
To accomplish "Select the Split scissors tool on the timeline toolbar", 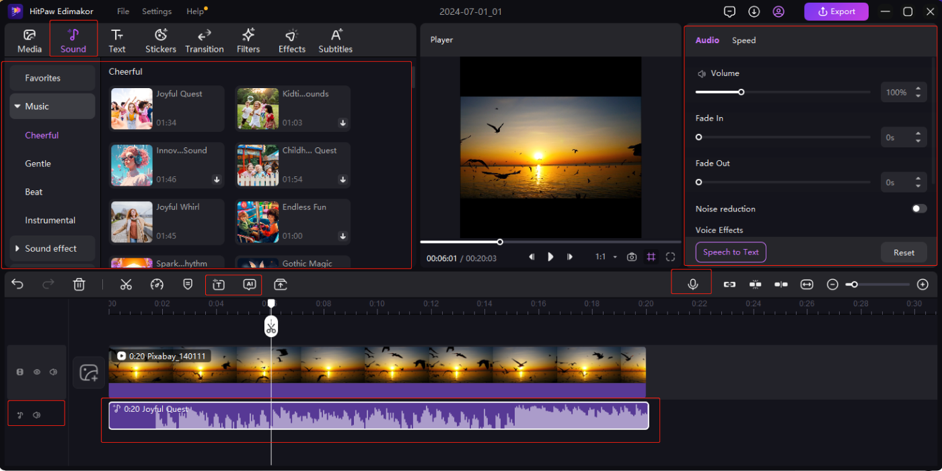I will pos(126,284).
